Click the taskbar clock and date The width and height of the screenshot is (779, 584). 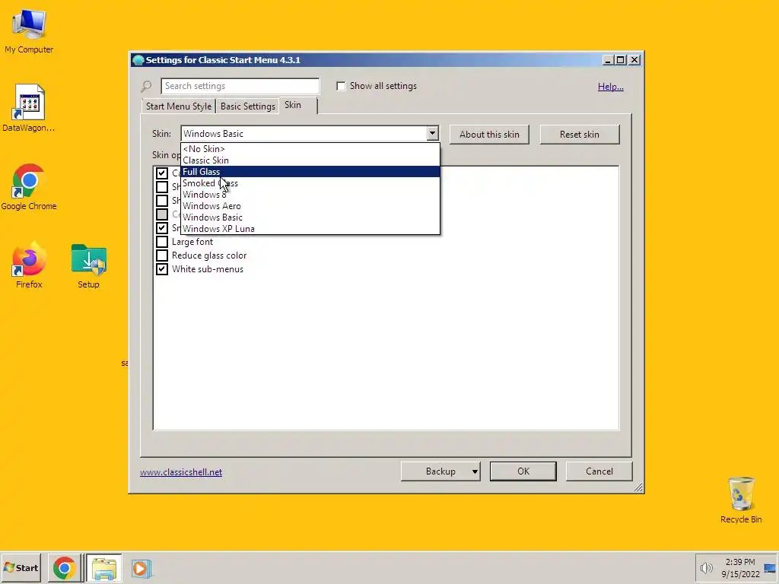(x=740, y=568)
